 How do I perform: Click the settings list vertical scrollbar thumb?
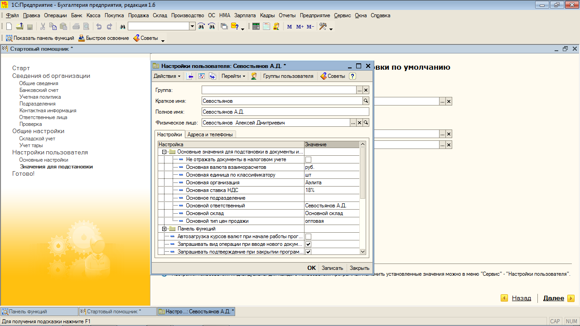[x=362, y=173]
